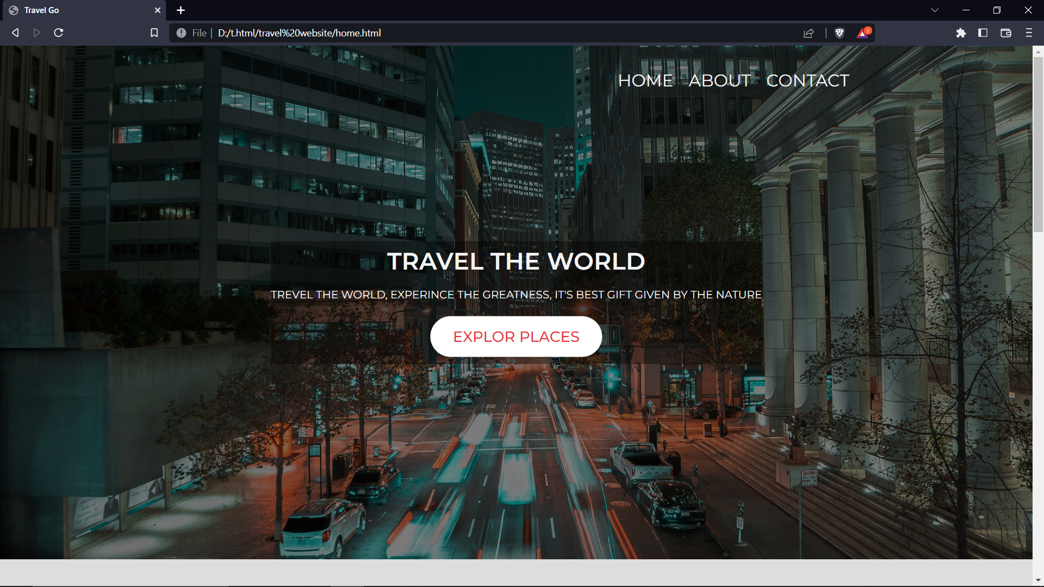The image size is (1044, 587).
Task: Open a new tab with plus button
Action: [x=181, y=10]
